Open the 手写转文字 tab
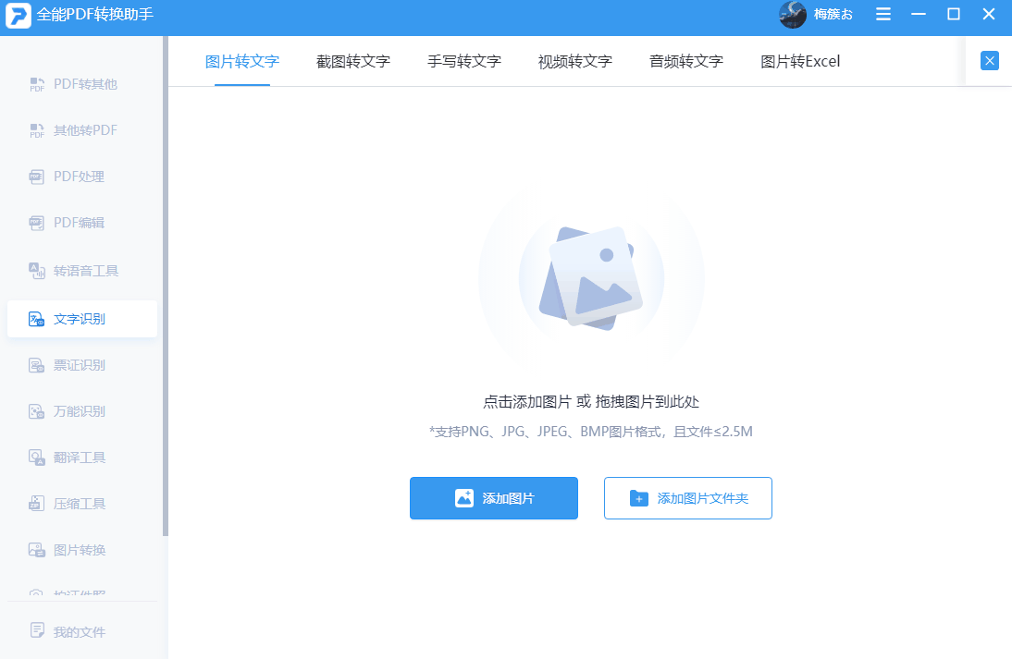 [x=463, y=61]
